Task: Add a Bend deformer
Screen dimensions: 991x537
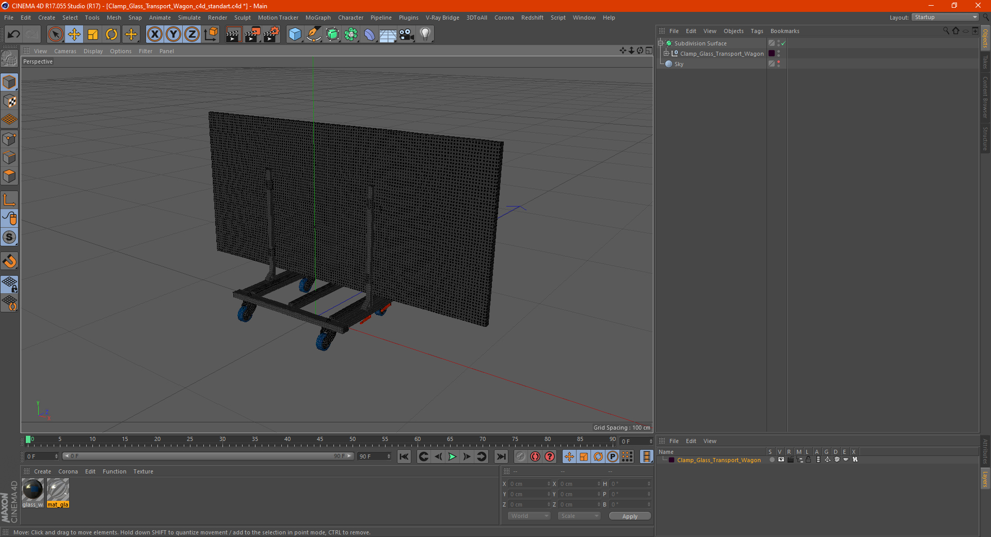Action: click(370, 35)
